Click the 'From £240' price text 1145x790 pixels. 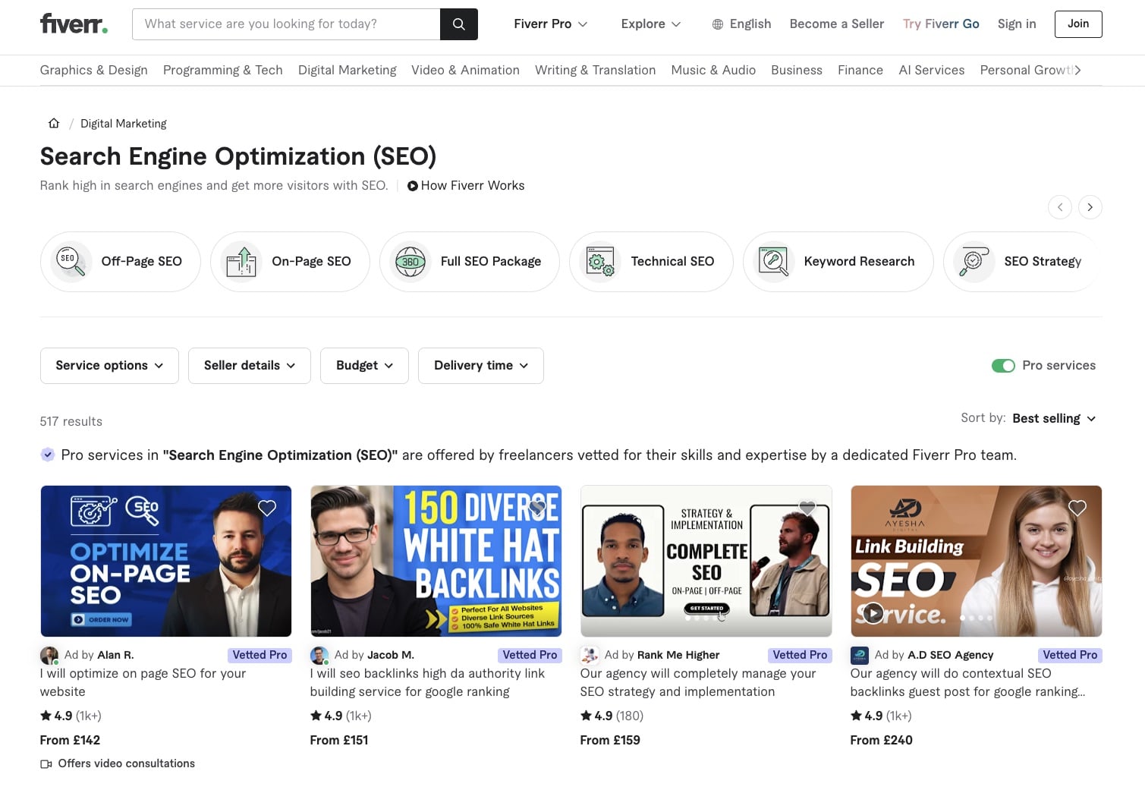coord(882,740)
